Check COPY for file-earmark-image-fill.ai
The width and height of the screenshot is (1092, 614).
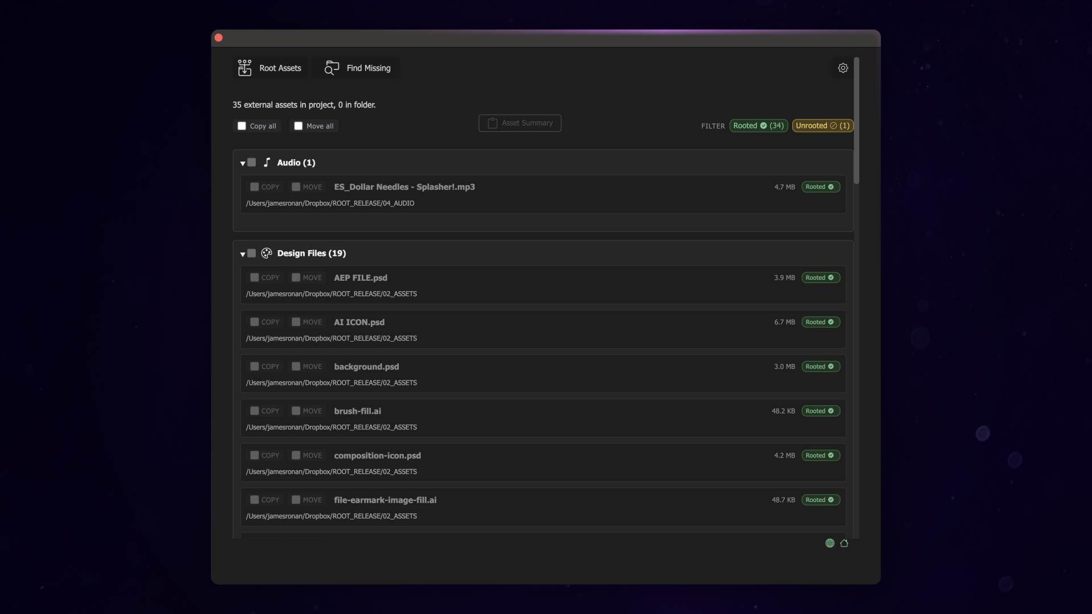coord(254,500)
